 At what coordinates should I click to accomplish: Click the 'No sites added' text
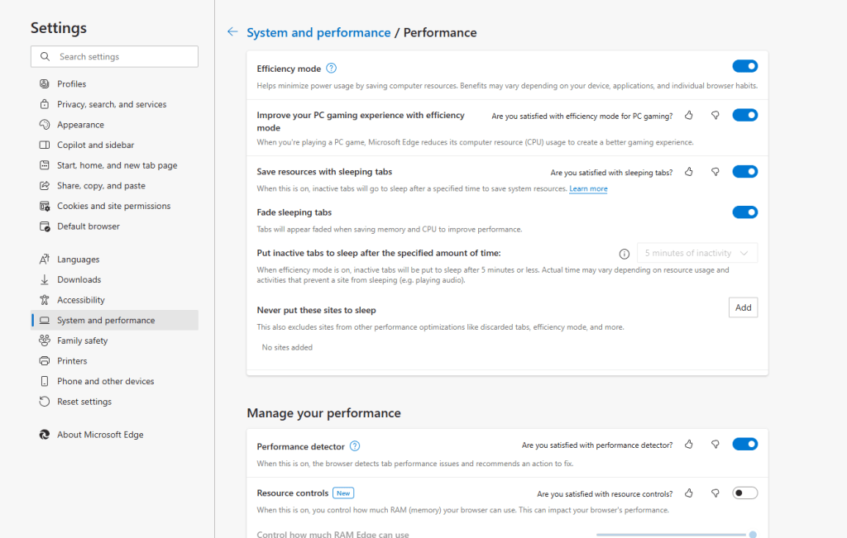287,348
